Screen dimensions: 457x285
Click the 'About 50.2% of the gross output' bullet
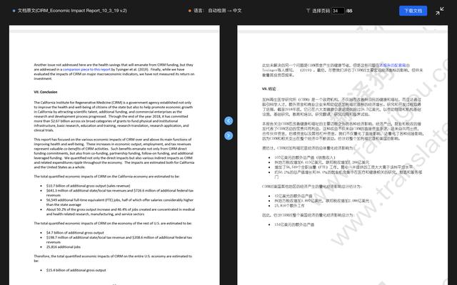point(121,212)
